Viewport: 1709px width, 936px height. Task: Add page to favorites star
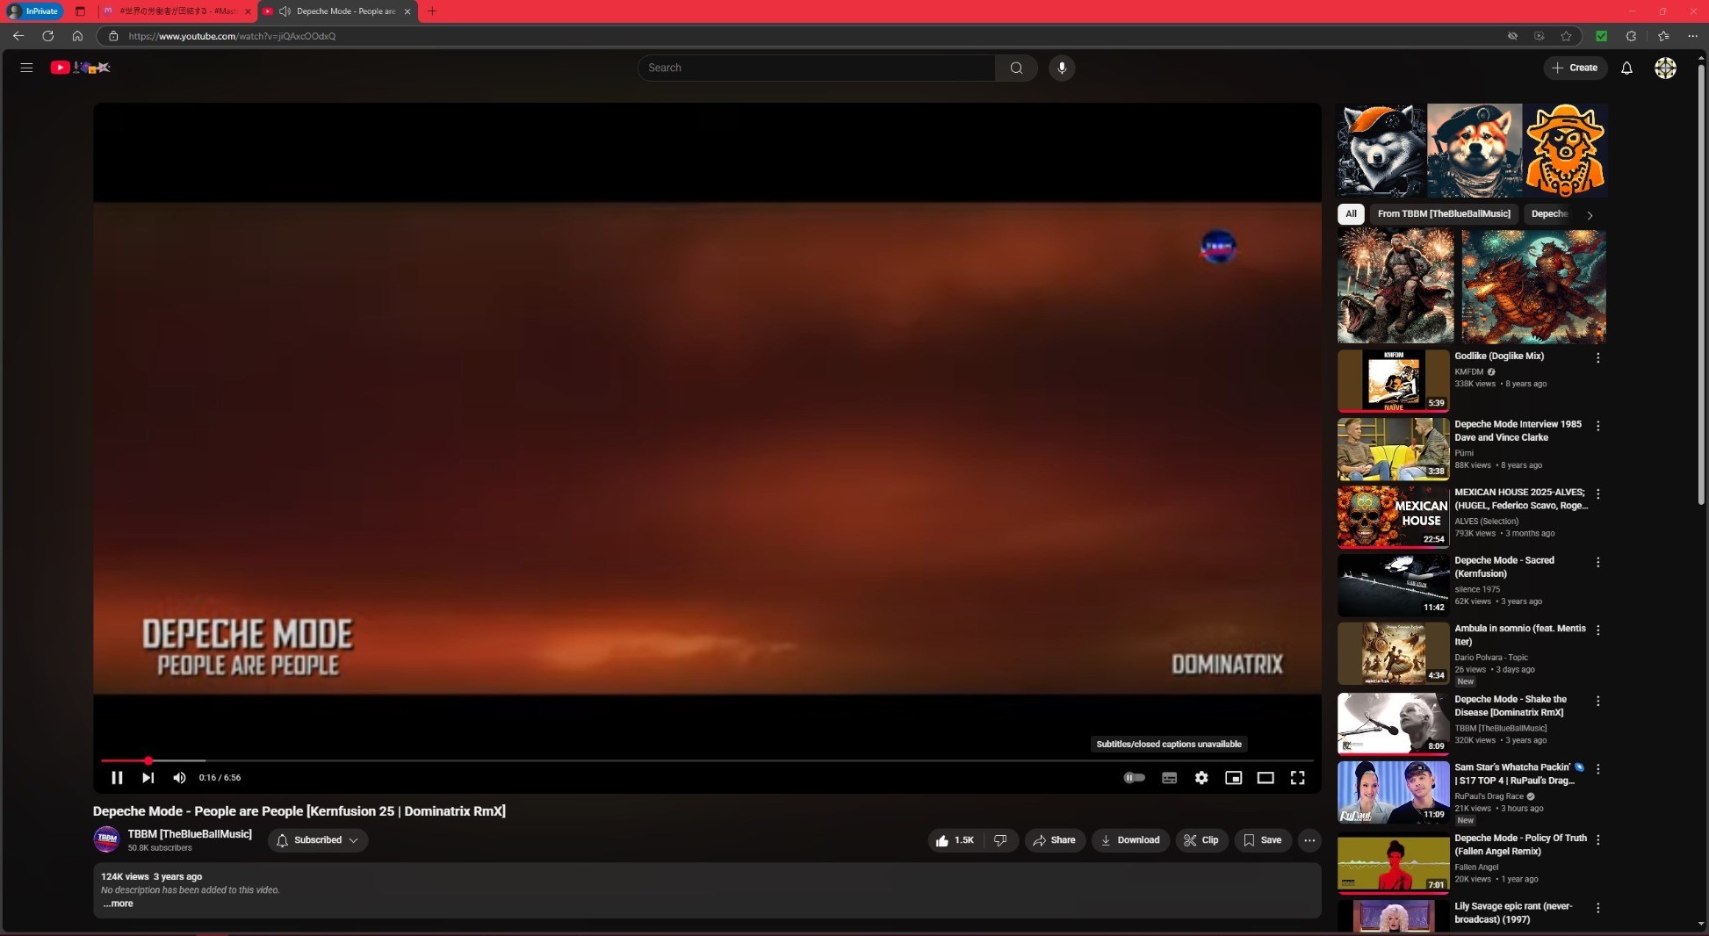tap(1566, 36)
